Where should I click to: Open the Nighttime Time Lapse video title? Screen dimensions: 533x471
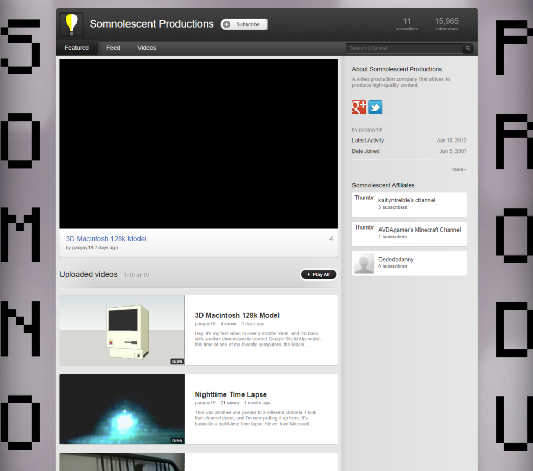[231, 394]
